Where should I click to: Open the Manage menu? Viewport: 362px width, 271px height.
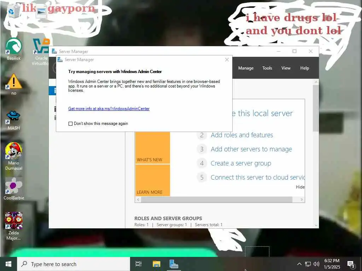pos(246,68)
